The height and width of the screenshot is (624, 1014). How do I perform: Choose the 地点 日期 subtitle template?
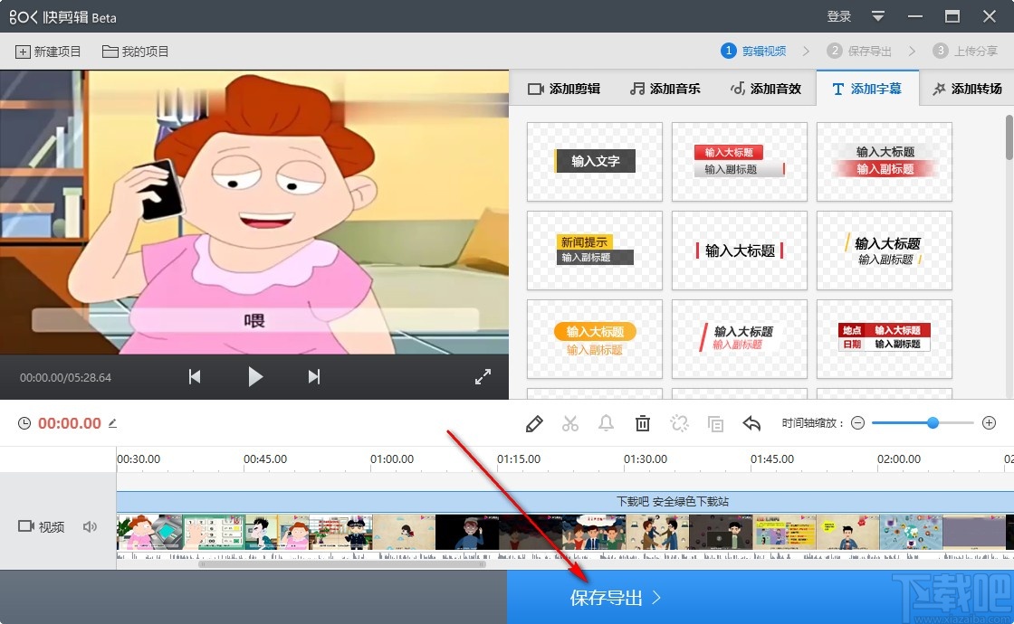[x=884, y=338]
